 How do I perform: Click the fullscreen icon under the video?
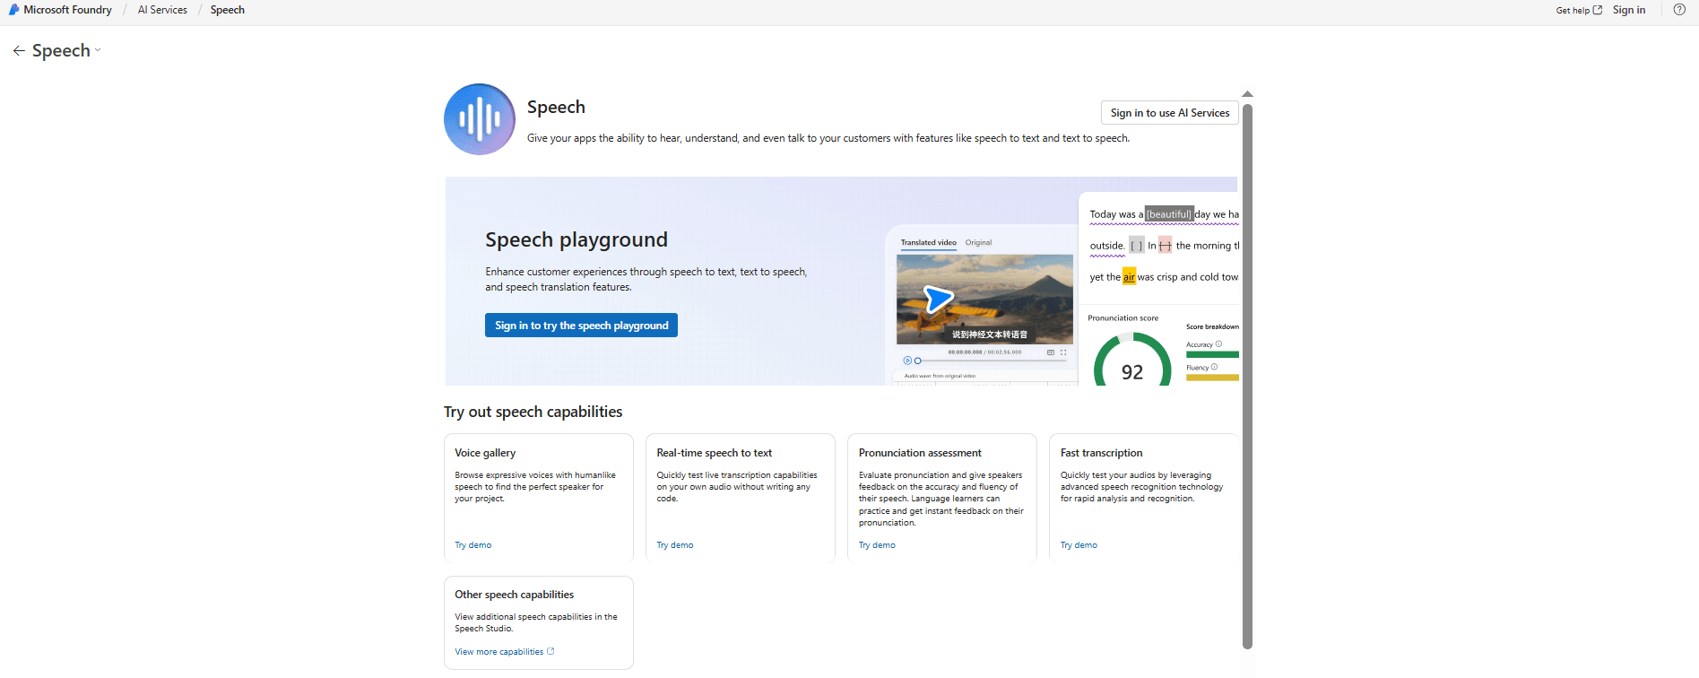point(1063,352)
